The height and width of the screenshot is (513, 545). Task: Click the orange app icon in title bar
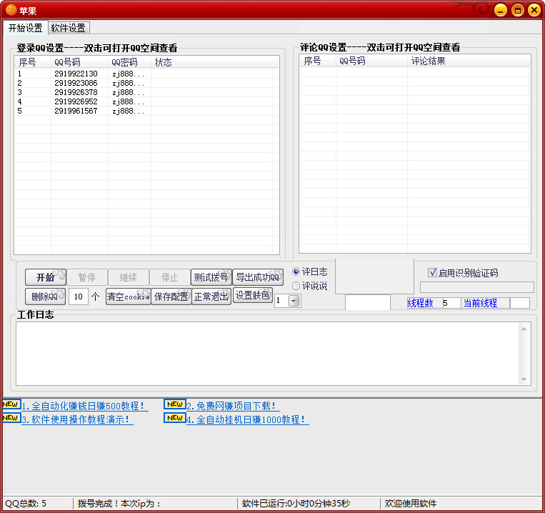(x=11, y=10)
